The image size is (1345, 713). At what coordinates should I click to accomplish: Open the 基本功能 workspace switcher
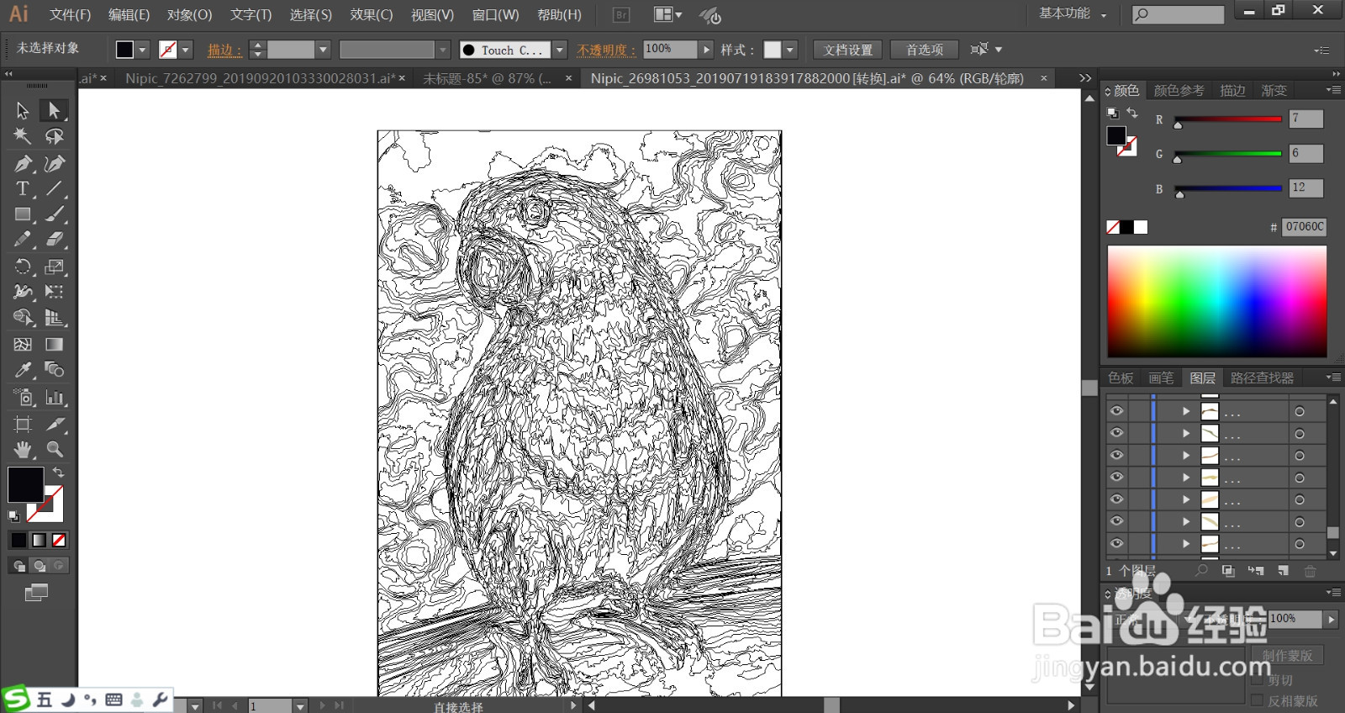(x=1073, y=13)
